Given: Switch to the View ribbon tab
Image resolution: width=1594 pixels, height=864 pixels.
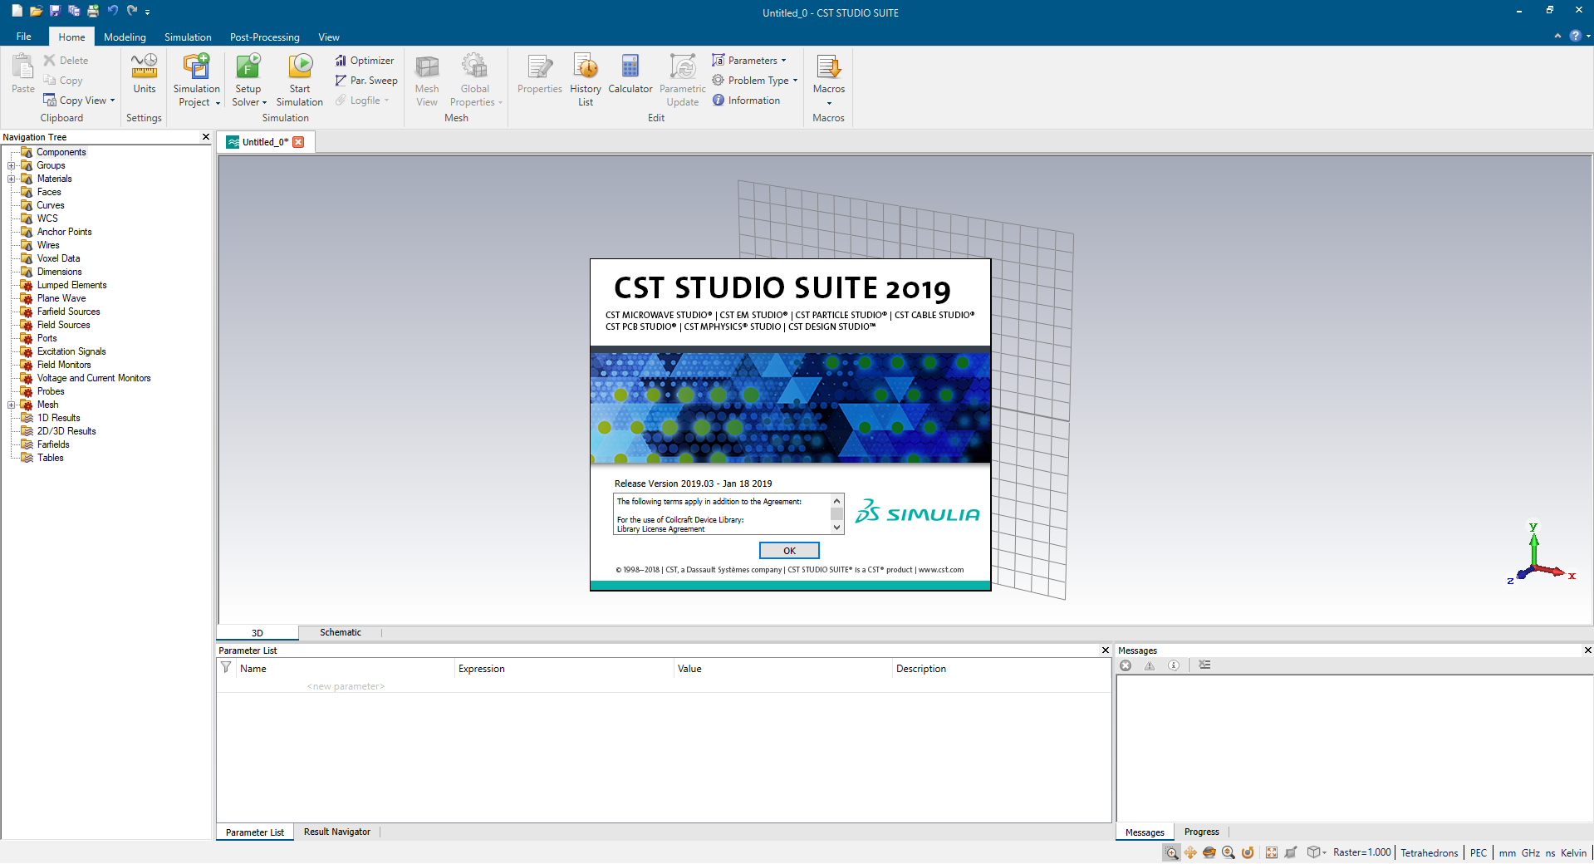Looking at the screenshot, I should pos(329,37).
